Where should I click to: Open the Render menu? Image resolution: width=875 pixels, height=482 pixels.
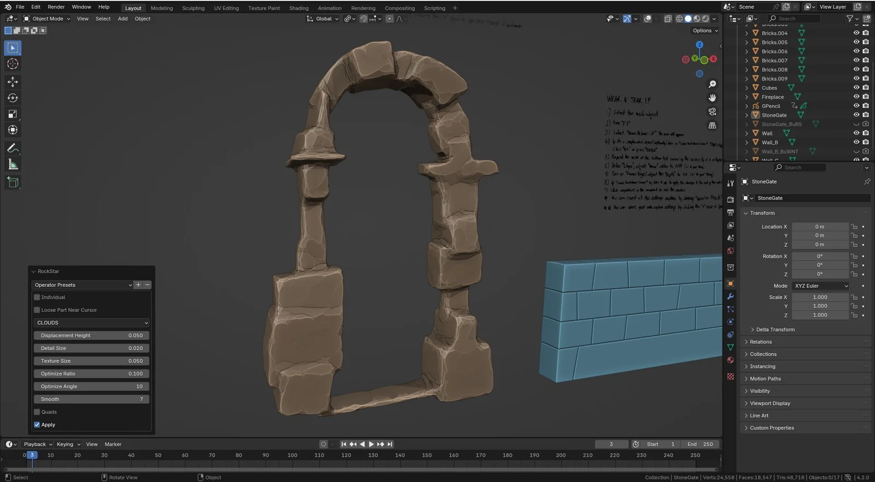(x=56, y=7)
